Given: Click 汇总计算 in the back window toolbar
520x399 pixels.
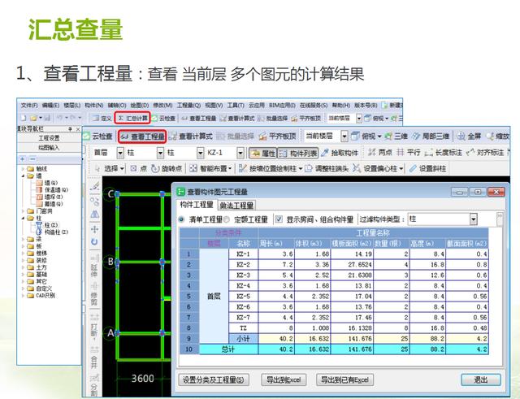Looking at the screenshot, I should pyautogui.click(x=132, y=118).
